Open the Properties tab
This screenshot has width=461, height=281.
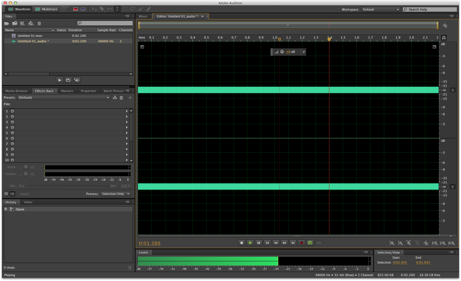89,91
